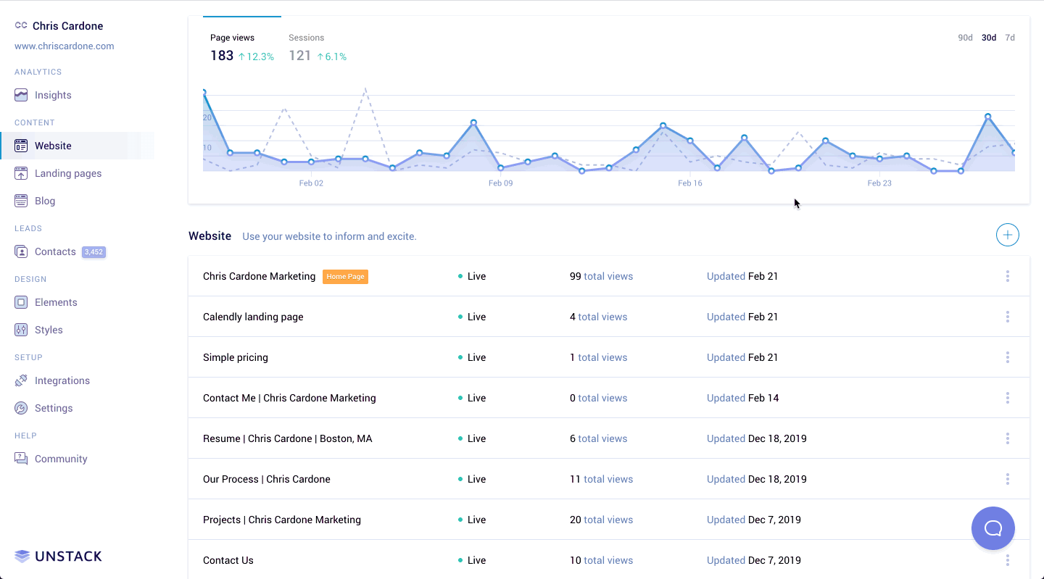The image size is (1044, 579).
Task: Open the Resume | Chris Cardone page row
Action: coord(287,438)
